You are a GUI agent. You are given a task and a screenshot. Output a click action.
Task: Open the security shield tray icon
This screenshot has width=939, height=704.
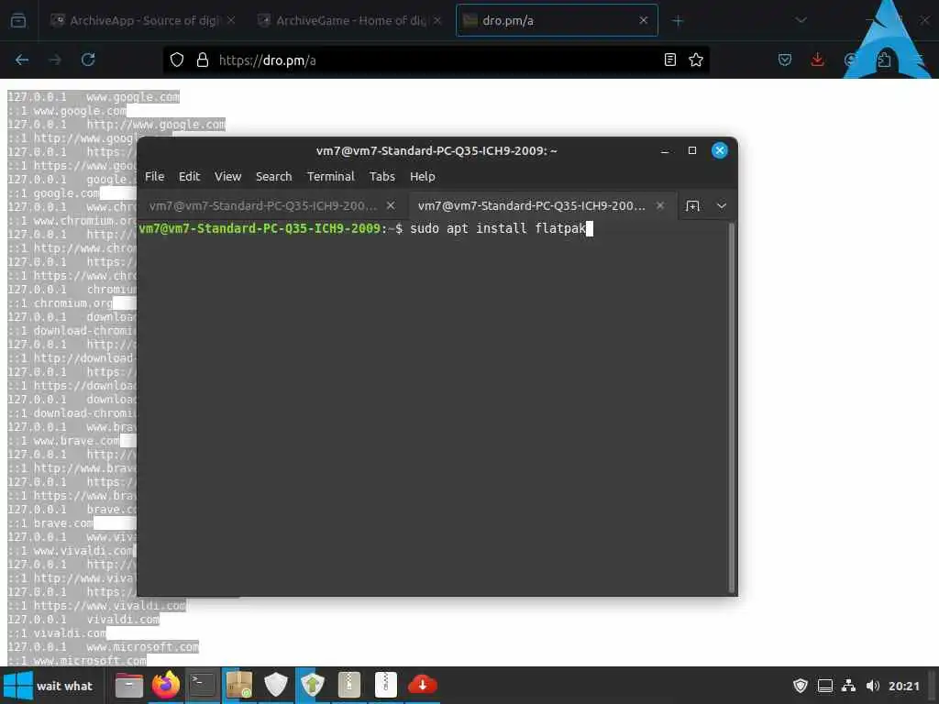pyautogui.click(x=800, y=686)
